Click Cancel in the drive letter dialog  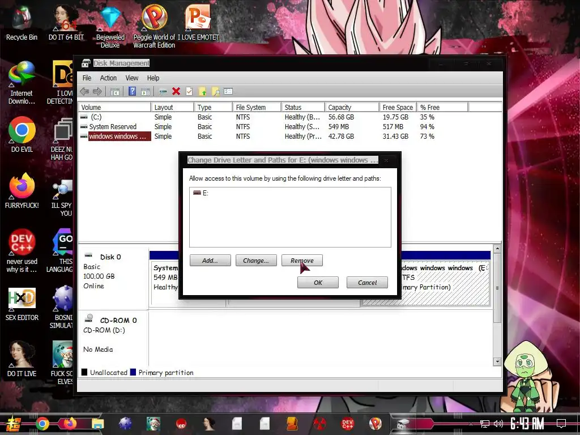pos(367,283)
